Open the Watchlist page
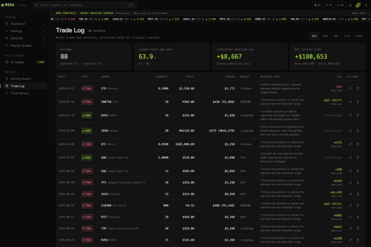371x247 pixels. click(24, 38)
